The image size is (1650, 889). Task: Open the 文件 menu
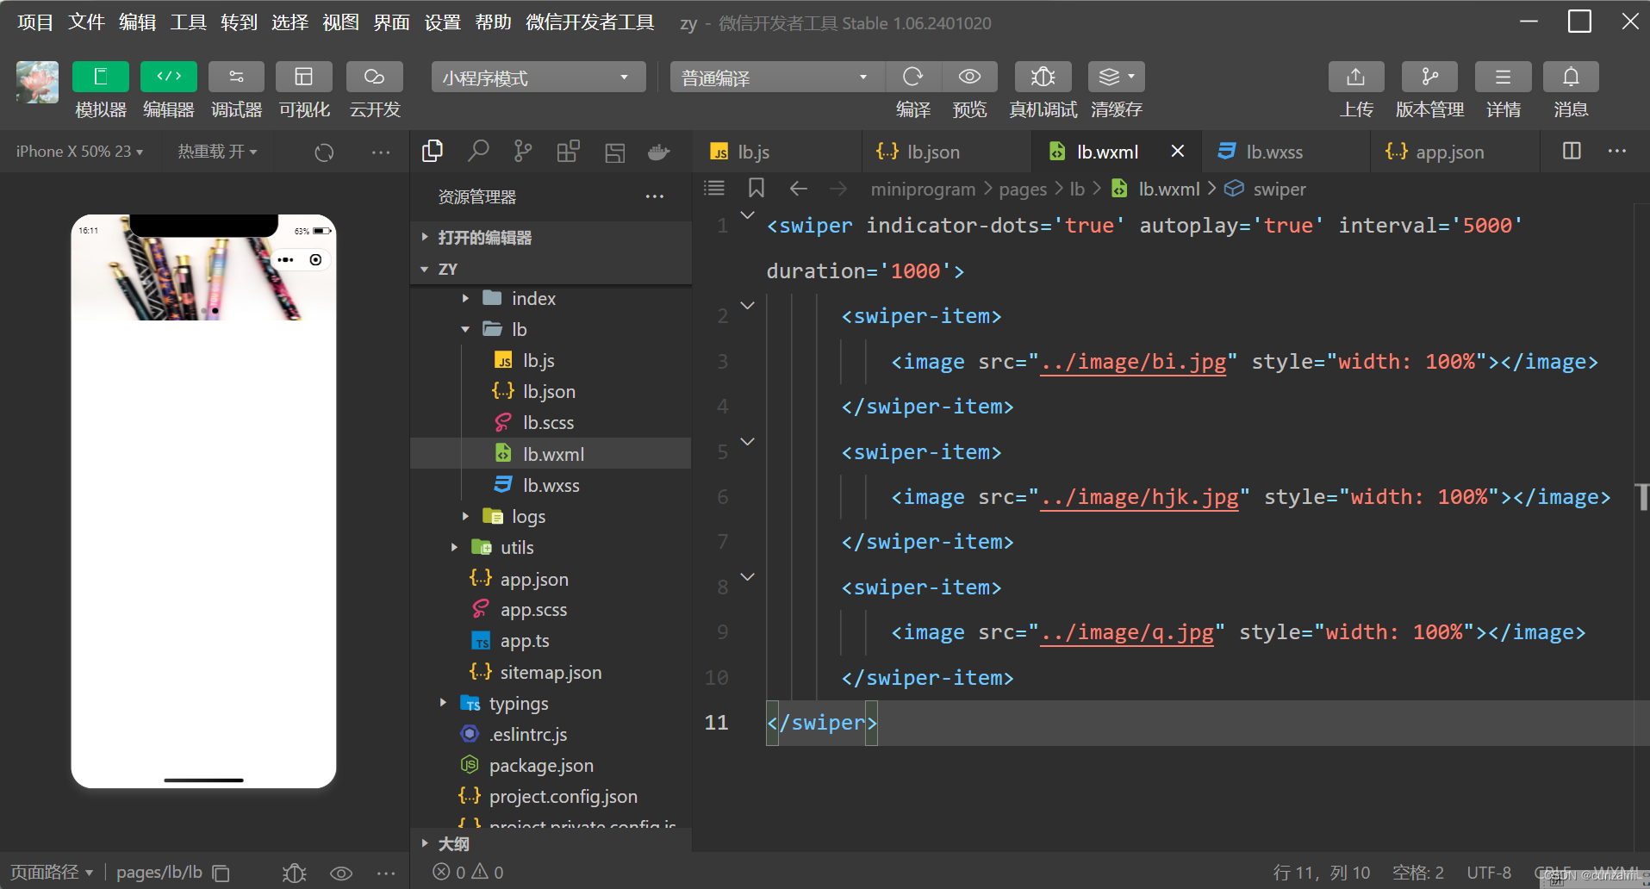[x=86, y=22]
